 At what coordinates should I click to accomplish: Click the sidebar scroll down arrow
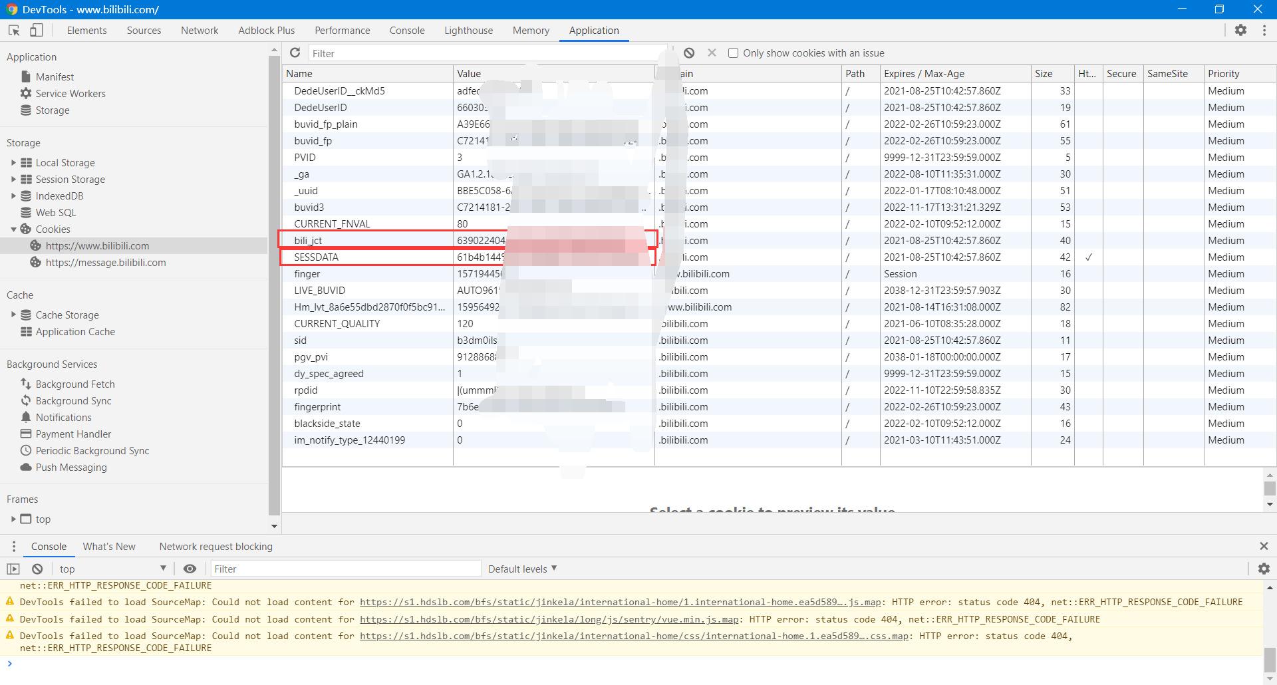tap(274, 526)
